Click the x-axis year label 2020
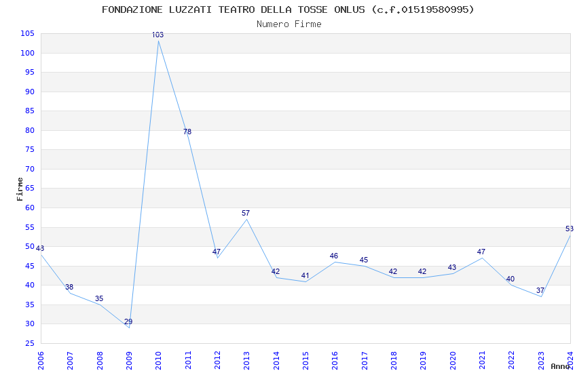This screenshot has height=373, width=577. 453,361
